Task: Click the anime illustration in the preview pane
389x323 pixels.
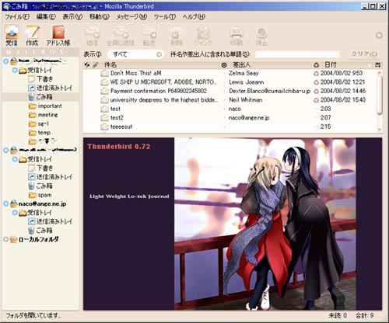Action: (265, 224)
